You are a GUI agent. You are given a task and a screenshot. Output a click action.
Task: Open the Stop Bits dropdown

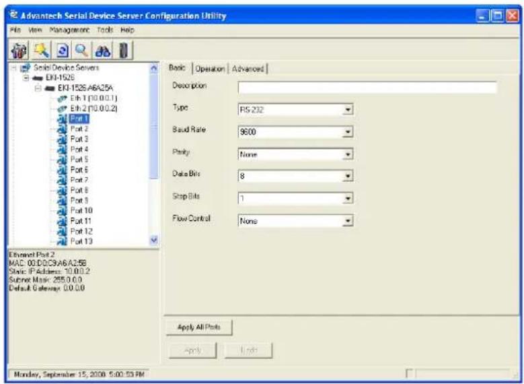pyautogui.click(x=348, y=199)
